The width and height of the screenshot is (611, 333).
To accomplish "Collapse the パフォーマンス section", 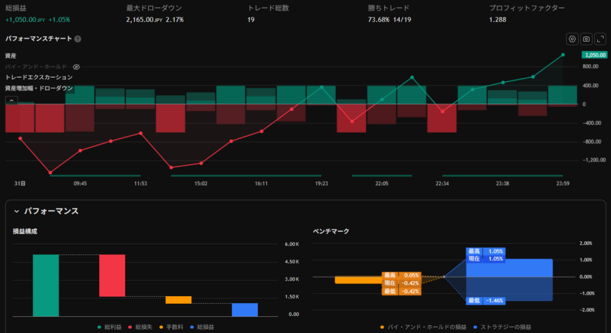I will 17,211.
